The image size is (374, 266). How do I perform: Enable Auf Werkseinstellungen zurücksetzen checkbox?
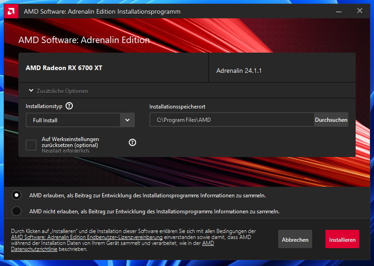coord(31,145)
